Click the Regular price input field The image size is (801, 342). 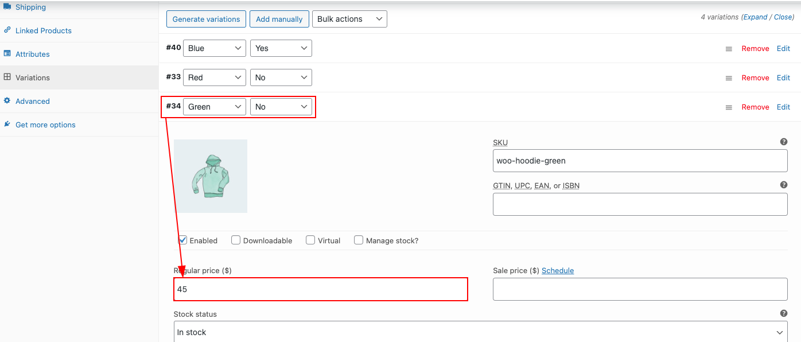click(321, 289)
